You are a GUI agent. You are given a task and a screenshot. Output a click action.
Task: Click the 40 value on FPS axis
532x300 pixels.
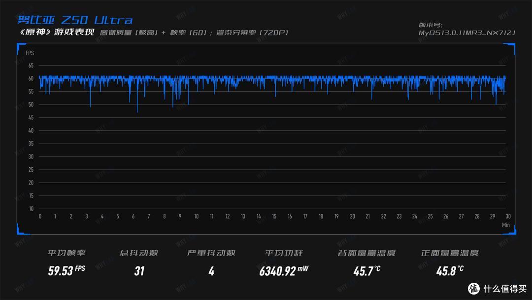pos(31,130)
